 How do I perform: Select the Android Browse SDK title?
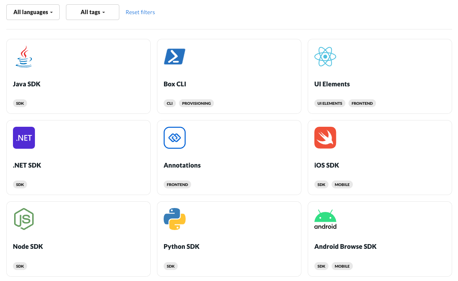[x=345, y=246]
